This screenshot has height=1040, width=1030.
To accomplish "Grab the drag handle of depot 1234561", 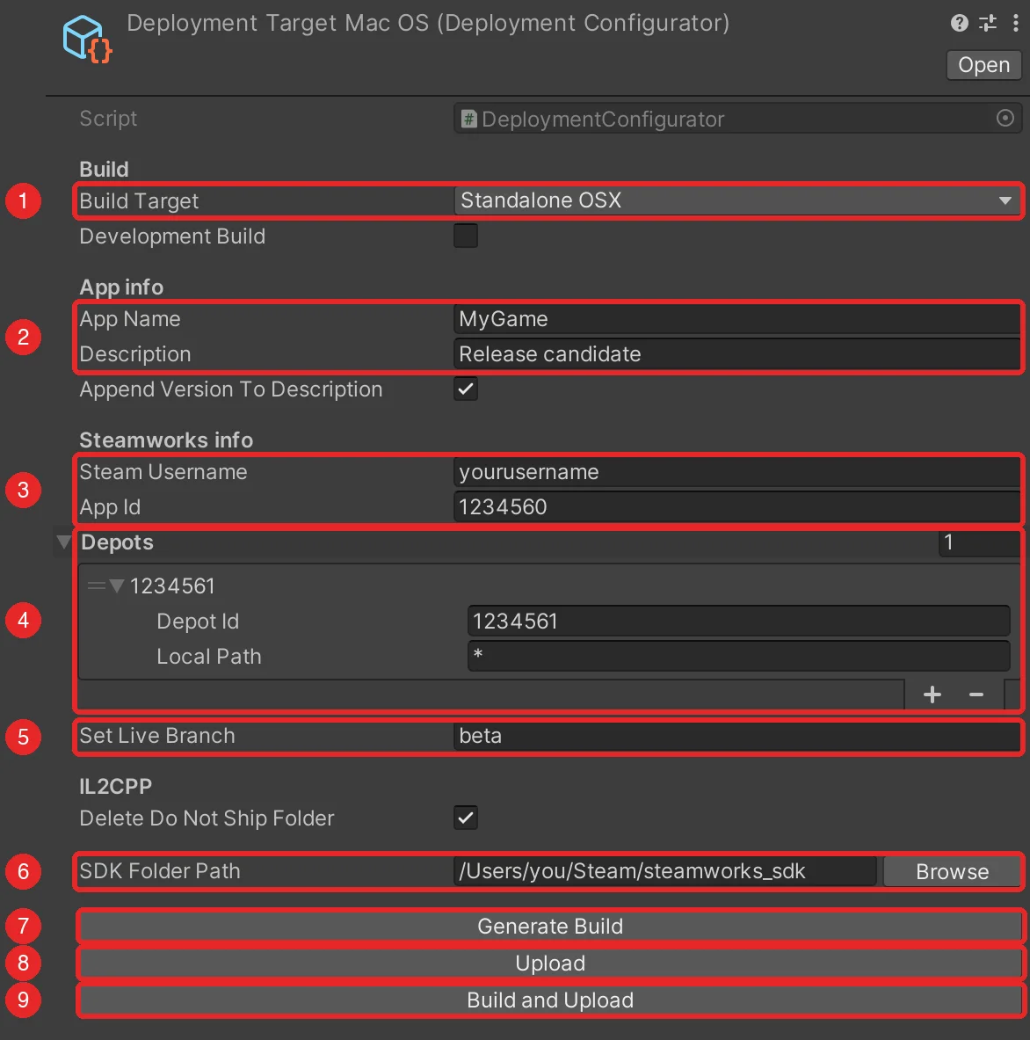I will [x=96, y=585].
